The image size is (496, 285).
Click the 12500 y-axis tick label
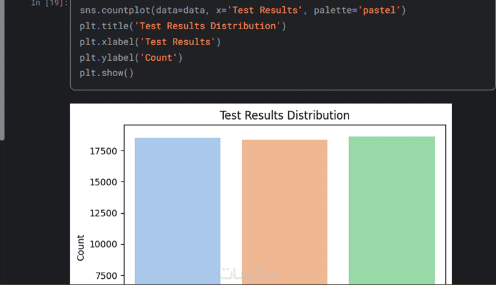point(102,213)
